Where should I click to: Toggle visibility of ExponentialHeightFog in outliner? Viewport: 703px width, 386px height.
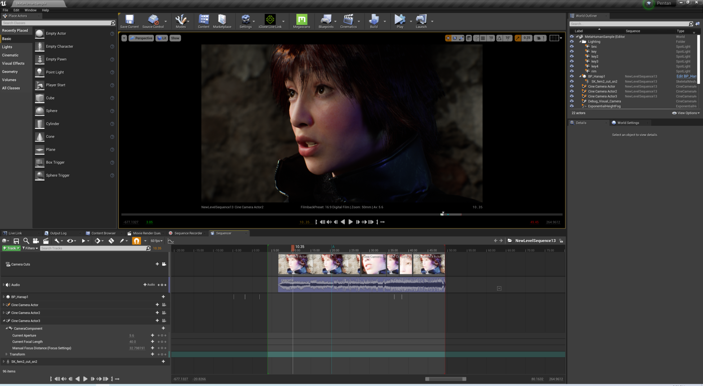point(572,106)
